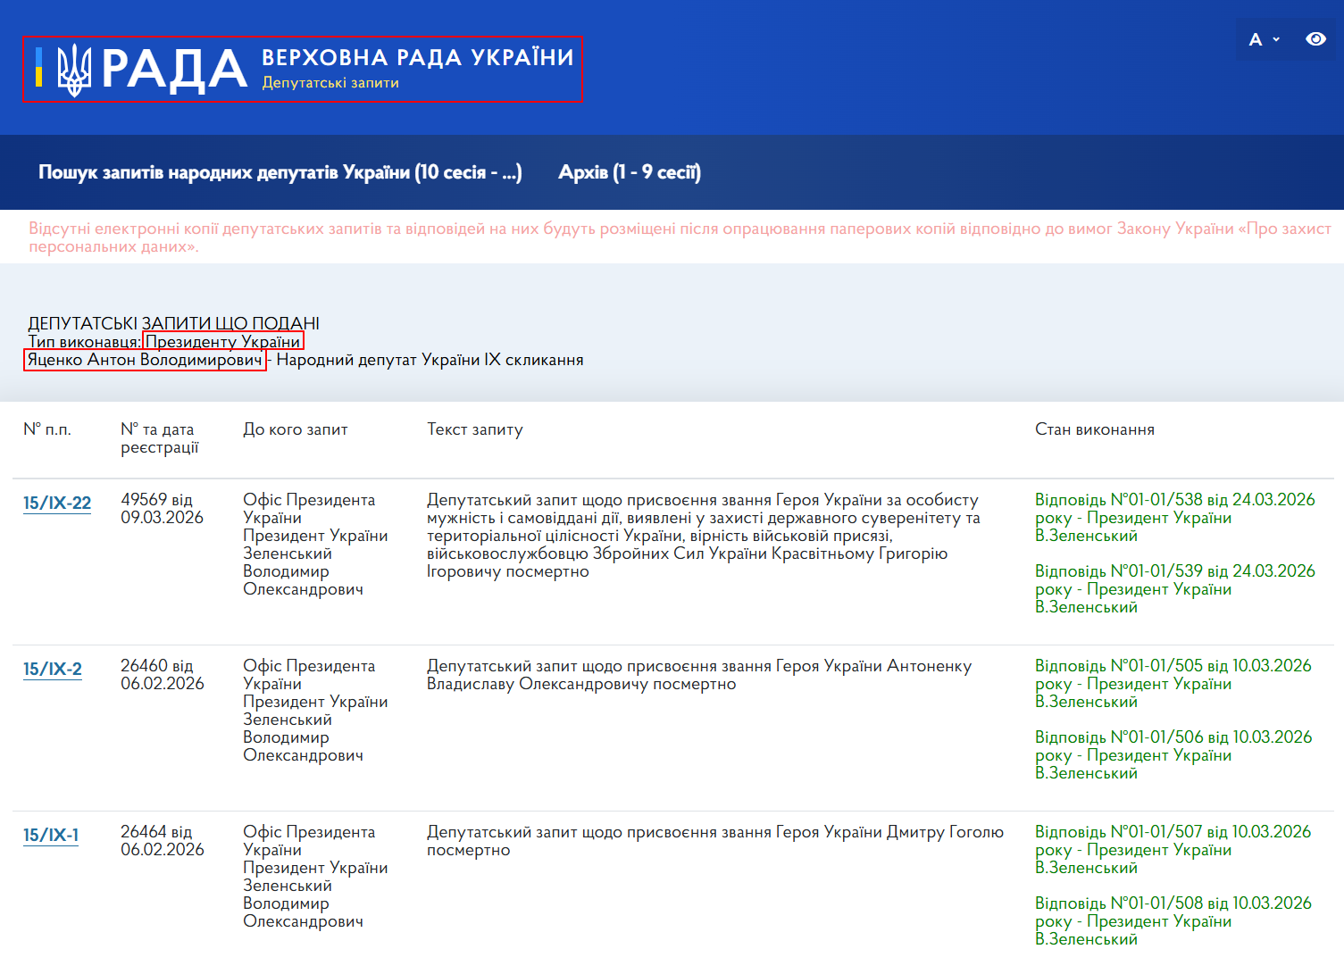
Task: Open request link 15/IX-22
Action: click(57, 503)
